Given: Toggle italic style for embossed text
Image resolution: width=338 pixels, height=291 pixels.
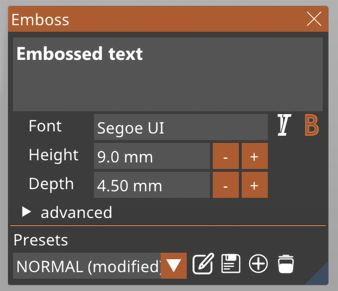Looking at the screenshot, I should tap(284, 125).
